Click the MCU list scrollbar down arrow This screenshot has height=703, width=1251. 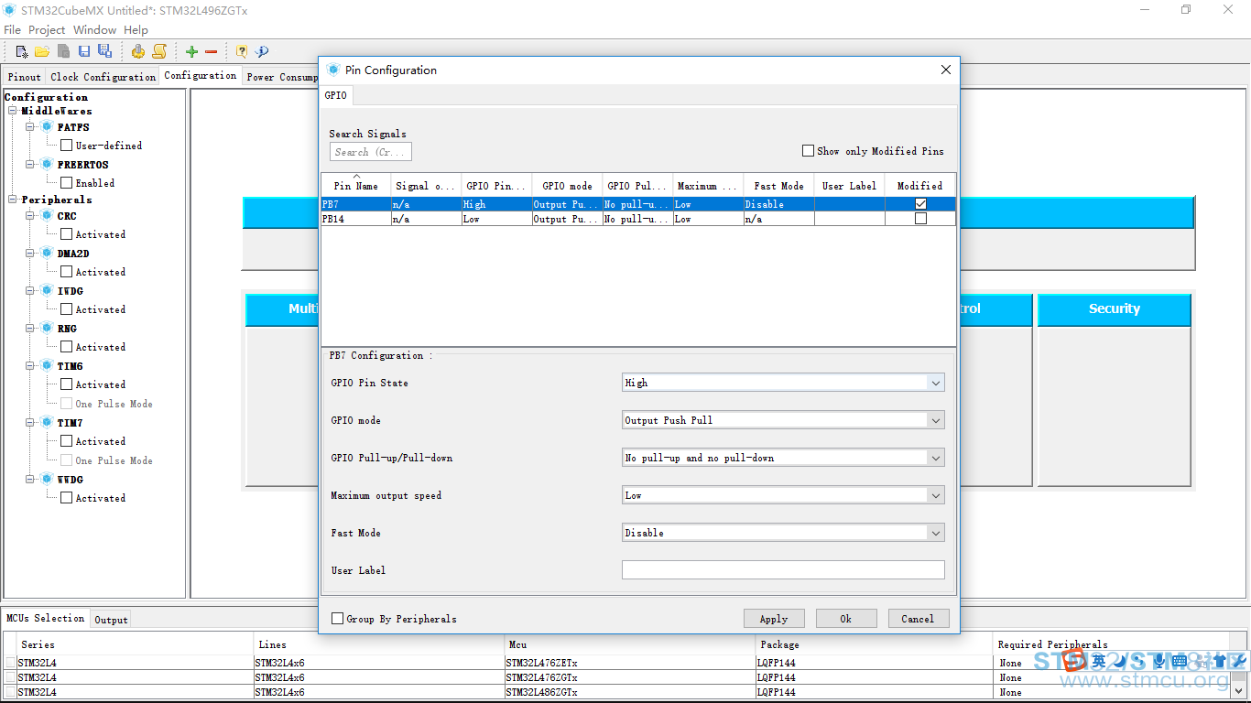coord(1240,690)
